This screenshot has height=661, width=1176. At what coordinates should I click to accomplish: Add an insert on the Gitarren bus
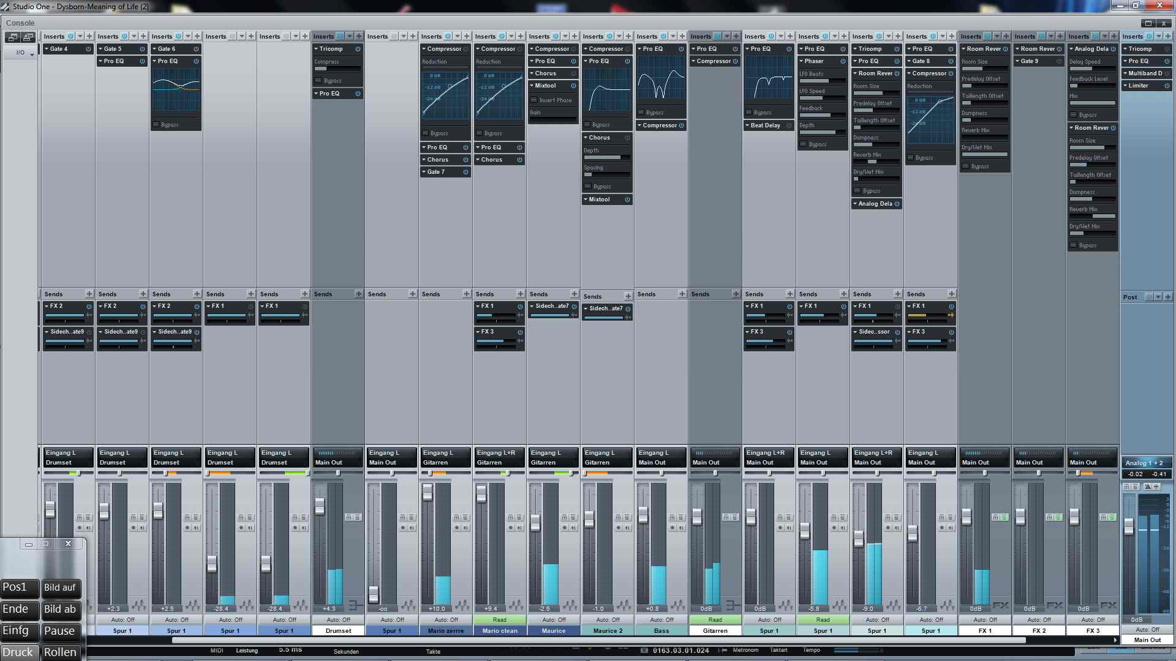click(736, 36)
